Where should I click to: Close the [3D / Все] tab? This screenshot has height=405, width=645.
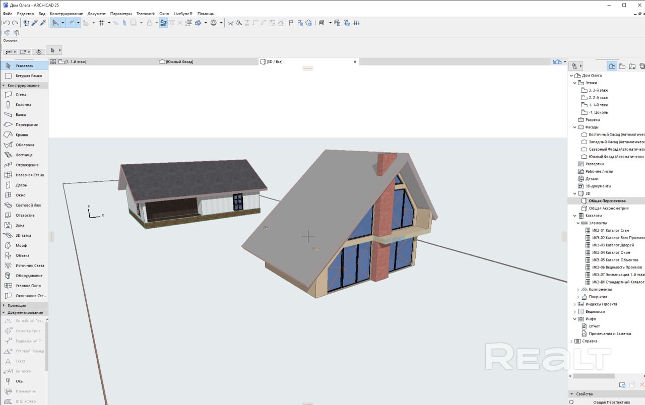pos(355,61)
